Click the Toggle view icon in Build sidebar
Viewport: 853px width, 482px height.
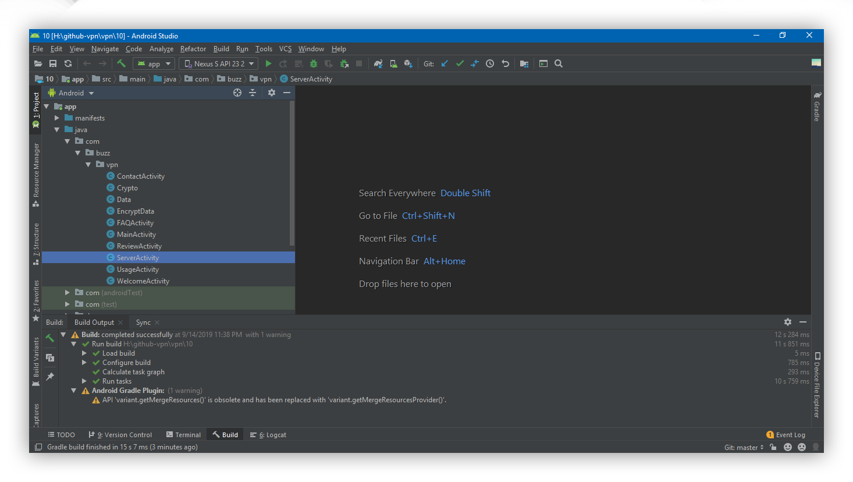point(50,357)
